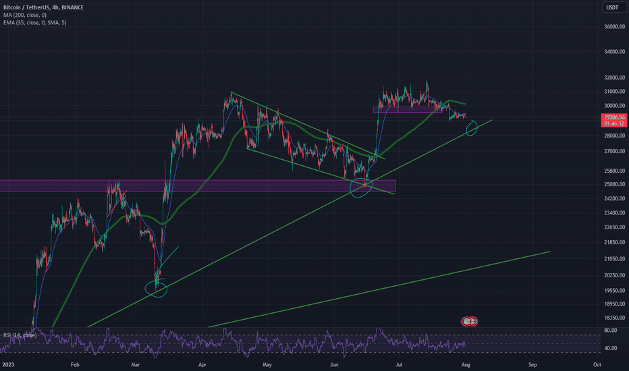The height and width of the screenshot is (371, 629).
Task: Select the EMA (35, close, 0, SMA, 5) legend
Action: [x=35, y=22]
